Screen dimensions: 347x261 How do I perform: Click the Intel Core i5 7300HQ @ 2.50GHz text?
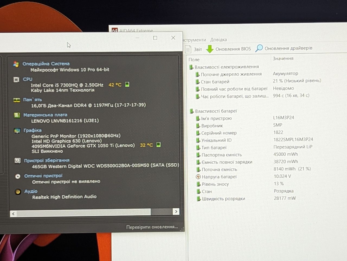coord(67,85)
